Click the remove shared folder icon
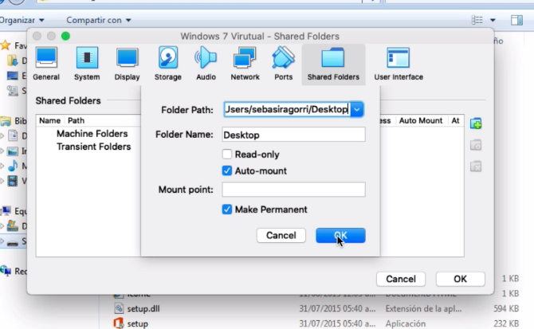Image resolution: width=534 pixels, height=329 pixels. [476, 166]
